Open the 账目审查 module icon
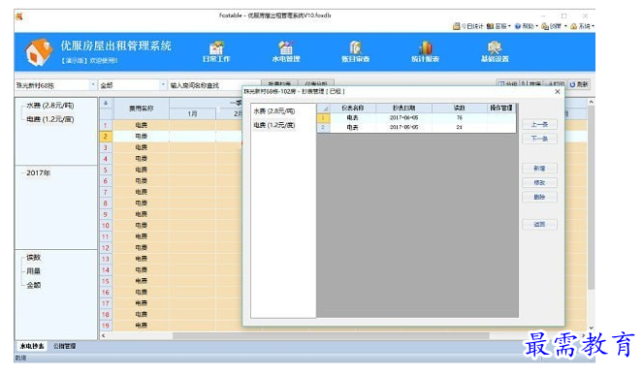The width and height of the screenshot is (643, 375). pyautogui.click(x=355, y=47)
